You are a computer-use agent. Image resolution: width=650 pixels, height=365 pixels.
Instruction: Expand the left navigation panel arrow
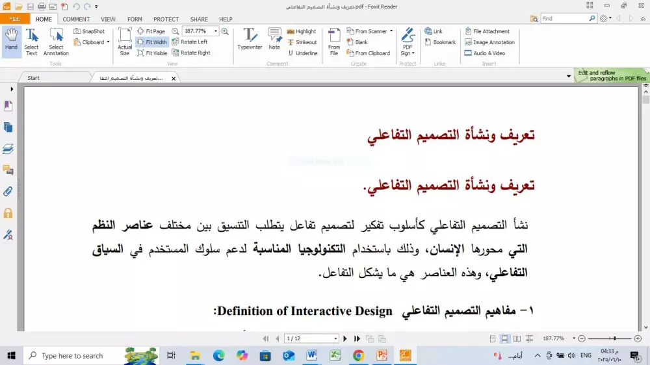pos(12,89)
